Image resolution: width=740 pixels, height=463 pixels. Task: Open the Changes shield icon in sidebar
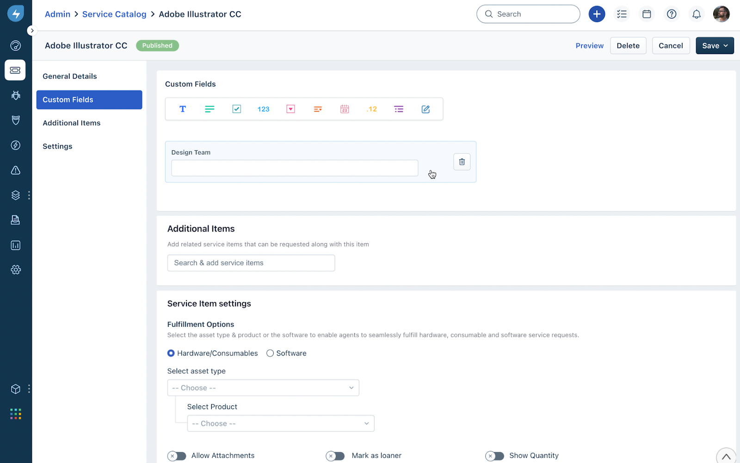pos(15,120)
